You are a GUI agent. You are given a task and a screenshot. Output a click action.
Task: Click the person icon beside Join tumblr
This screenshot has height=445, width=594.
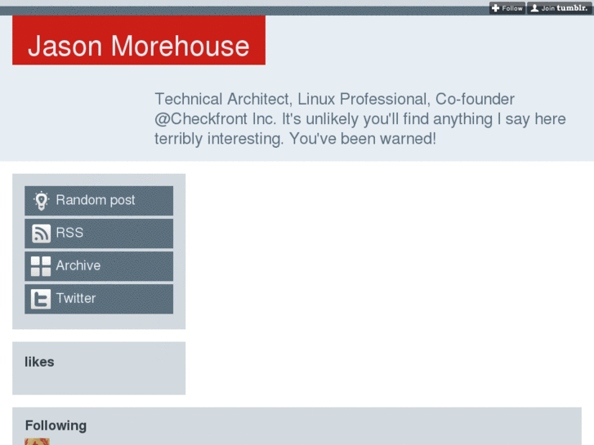pyautogui.click(x=534, y=8)
